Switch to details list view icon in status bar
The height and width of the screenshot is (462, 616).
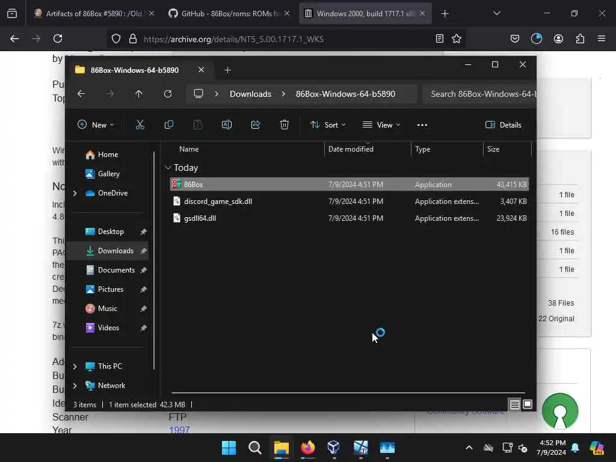[x=515, y=404]
